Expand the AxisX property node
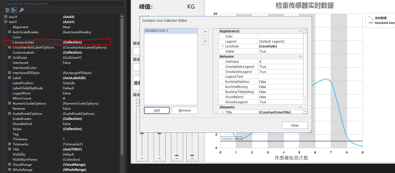This screenshot has width=395, height=173. 6,17
